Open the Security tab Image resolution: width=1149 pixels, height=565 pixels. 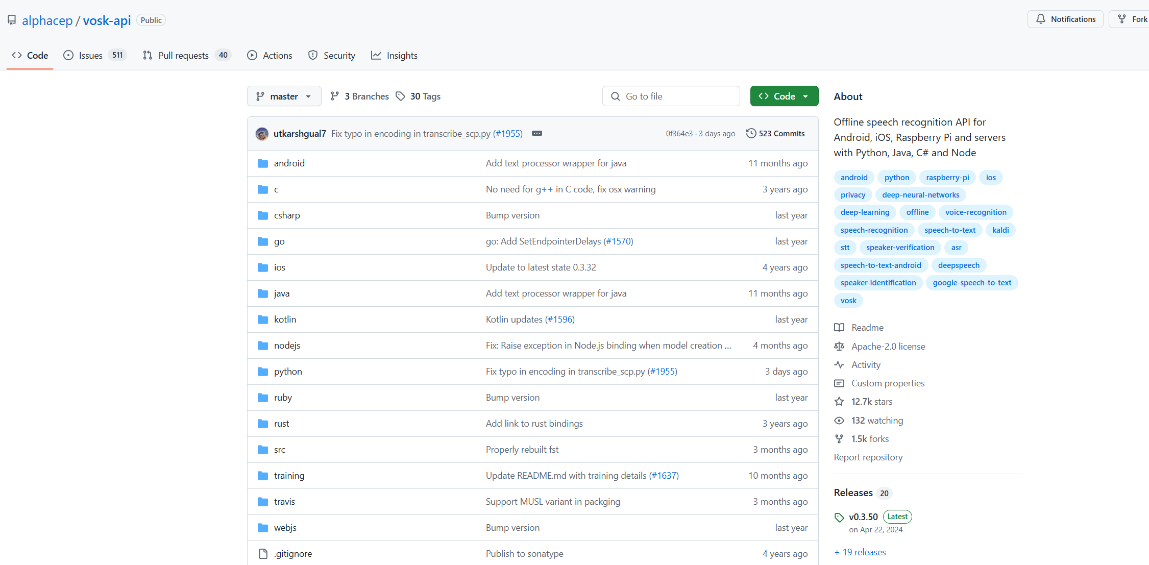(x=332, y=55)
